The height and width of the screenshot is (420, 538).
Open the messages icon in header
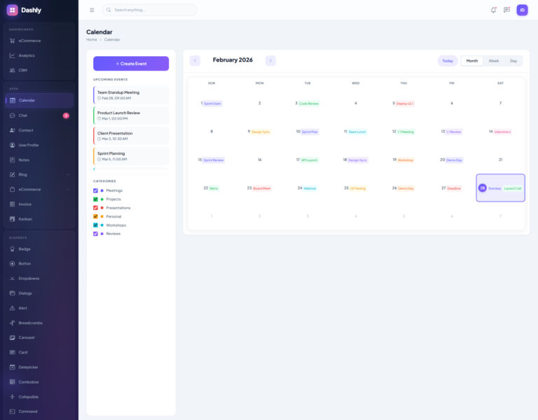[506, 10]
